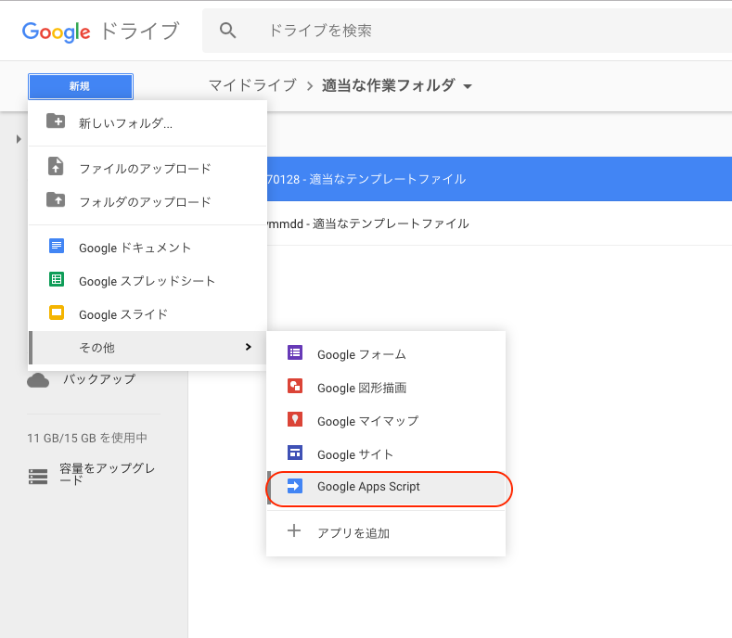The height and width of the screenshot is (638, 732).
Task: Click the backup cloud icon
Action: click(38, 380)
